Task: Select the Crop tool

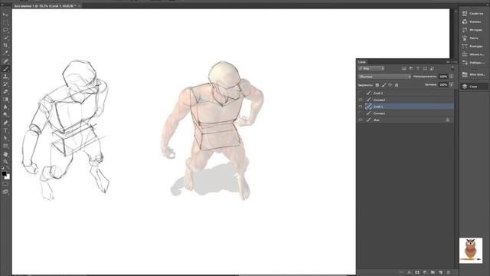Action: (5, 45)
